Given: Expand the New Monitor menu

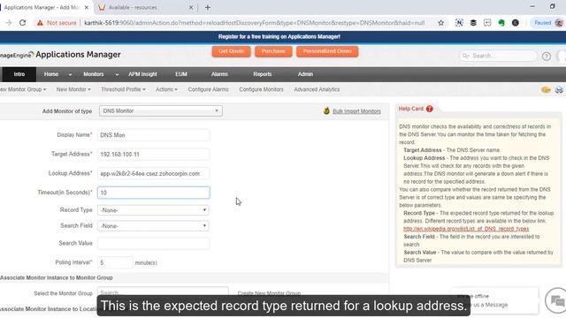Looking at the screenshot, I should pos(73,89).
